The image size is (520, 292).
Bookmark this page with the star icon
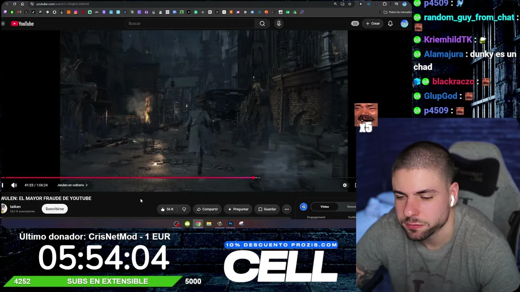point(349,4)
